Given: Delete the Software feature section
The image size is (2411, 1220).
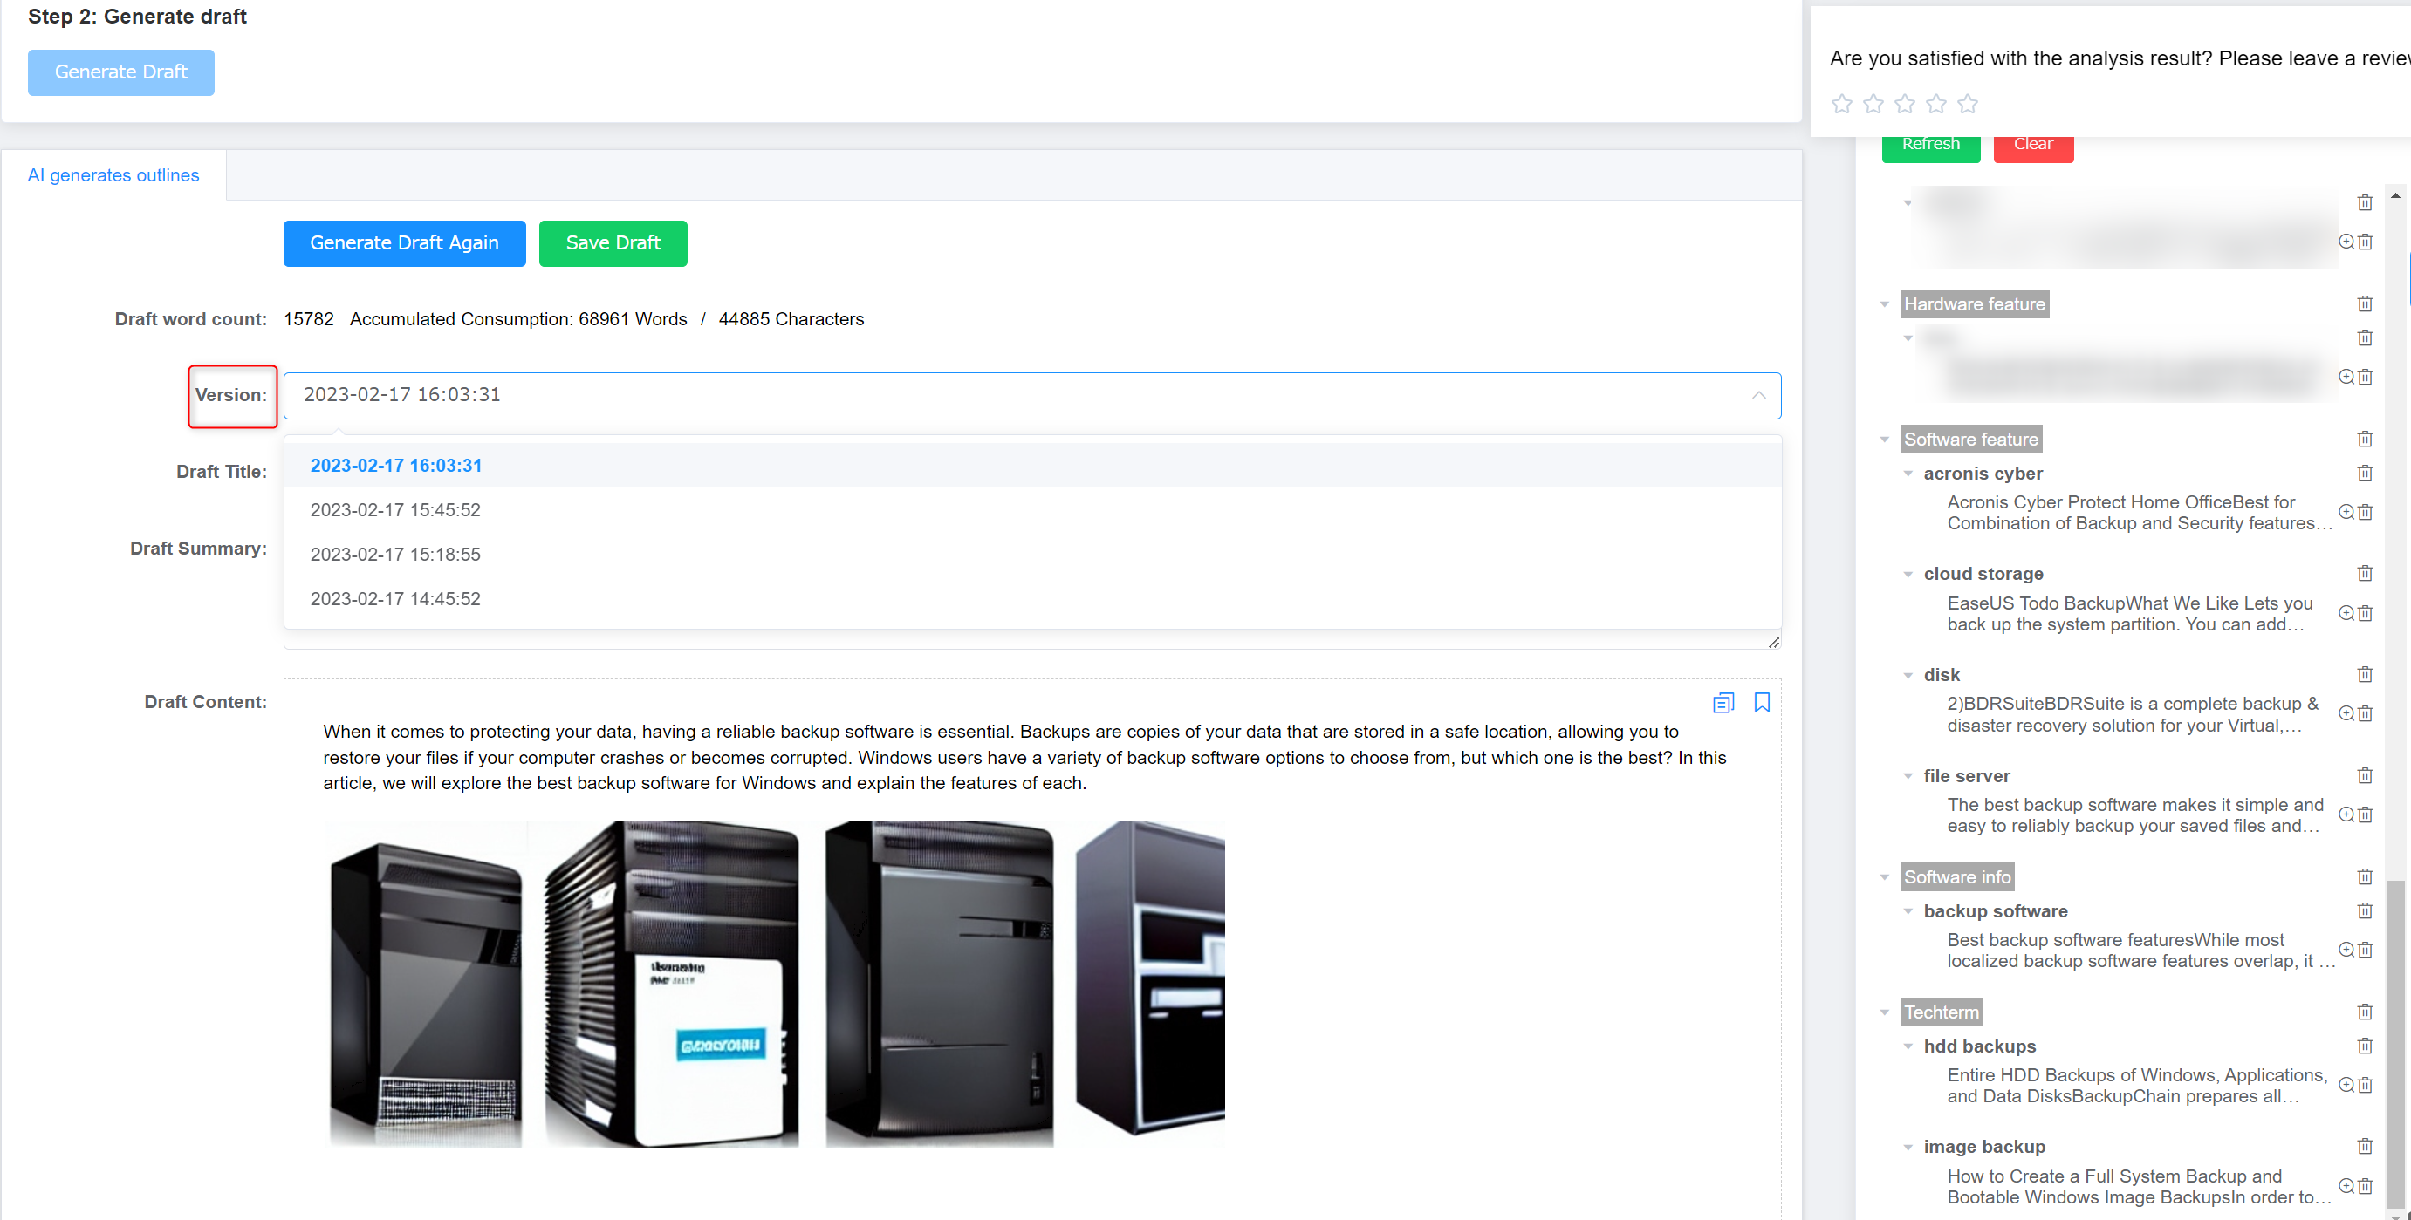Looking at the screenshot, I should (2365, 439).
